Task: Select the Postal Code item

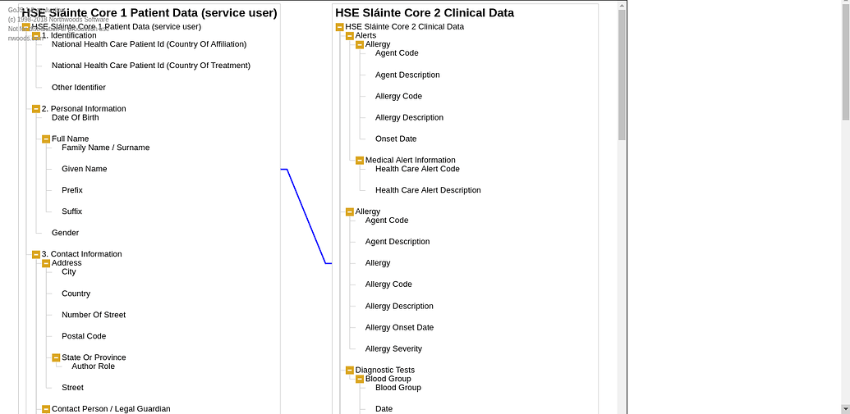Action: [x=84, y=336]
